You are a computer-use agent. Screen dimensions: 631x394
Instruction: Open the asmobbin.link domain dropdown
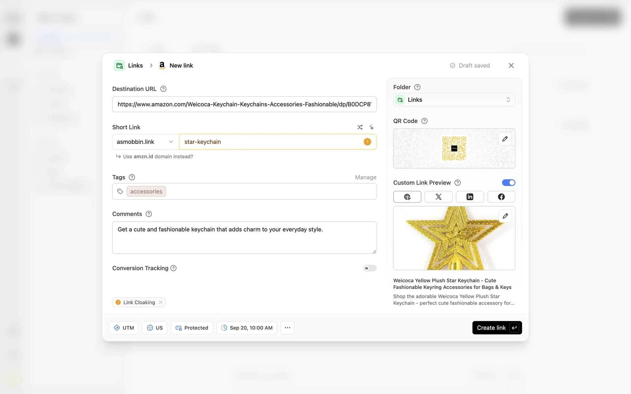click(145, 142)
